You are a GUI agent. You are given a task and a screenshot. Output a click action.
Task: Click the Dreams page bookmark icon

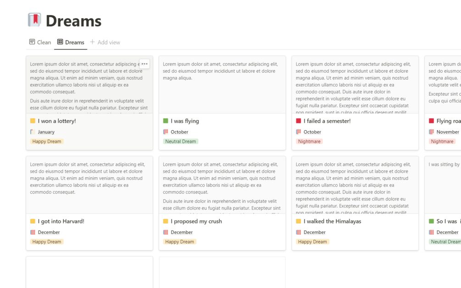(x=34, y=20)
